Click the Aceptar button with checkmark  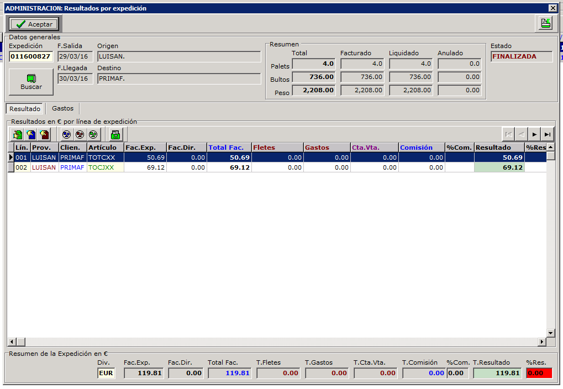click(34, 24)
